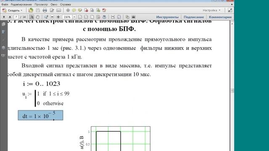Click the 150% zoom value field
Image resolution: width=269 pixels, height=151 pixels.
coord(67,17)
